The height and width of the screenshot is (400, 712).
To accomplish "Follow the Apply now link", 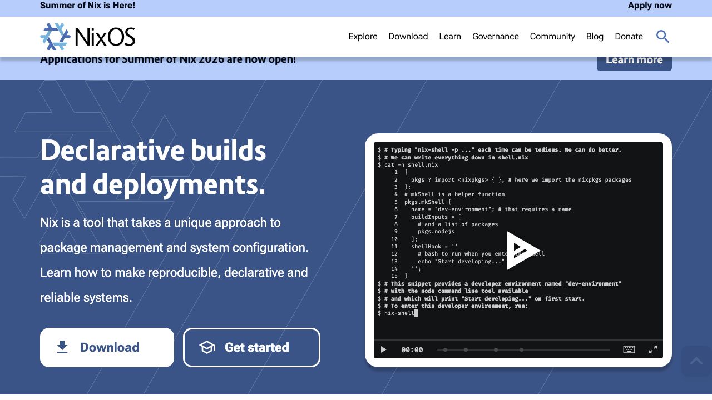I will click(650, 6).
